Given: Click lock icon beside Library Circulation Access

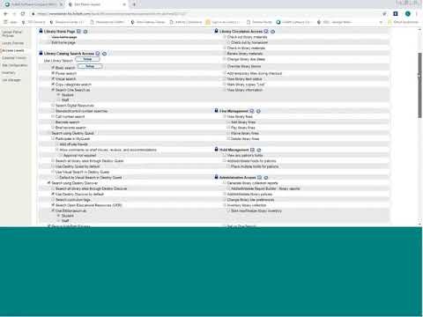Looking at the screenshot, I should click(x=216, y=31).
